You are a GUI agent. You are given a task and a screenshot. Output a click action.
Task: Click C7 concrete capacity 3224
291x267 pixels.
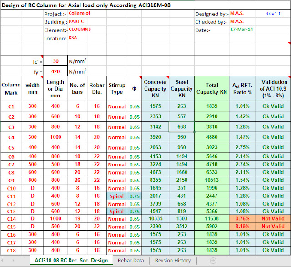click(x=156, y=164)
